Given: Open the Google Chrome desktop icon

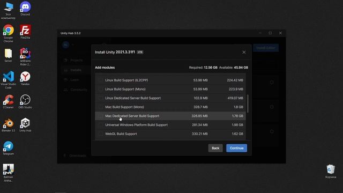Looking at the screenshot, I should (x=9, y=33).
